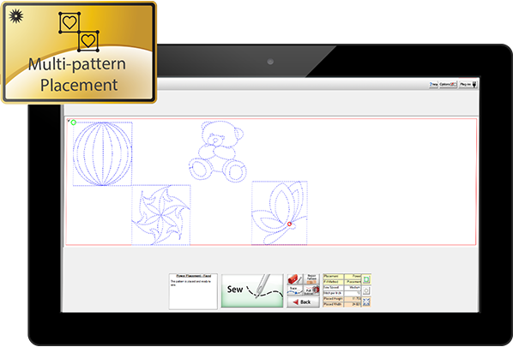
Task: Select the teddy bear pattern
Action: [218, 151]
